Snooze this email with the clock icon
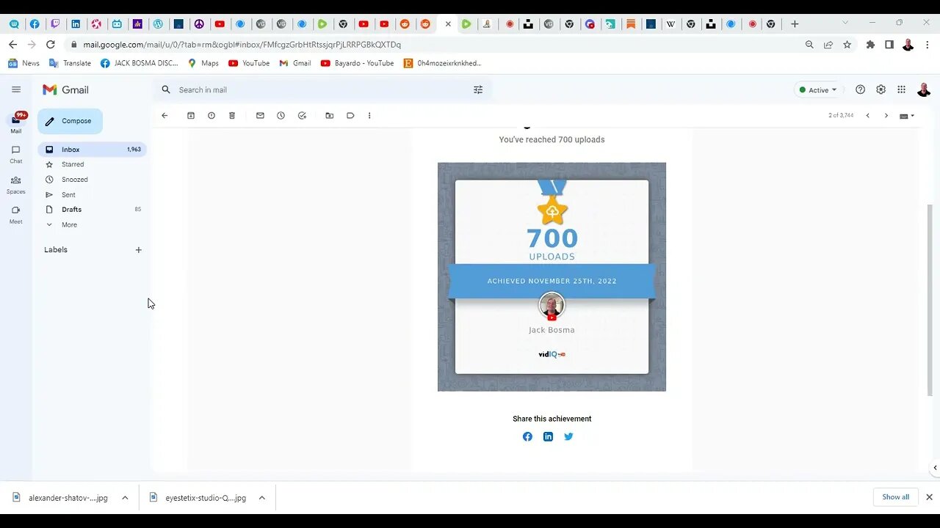 coord(281,116)
